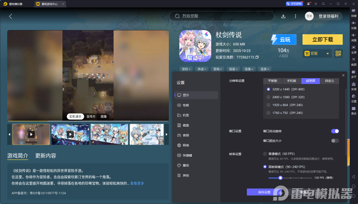This screenshot has width=358, height=204.
Task: Enable the 窗口固定大小 toggle
Action: (x=335, y=141)
